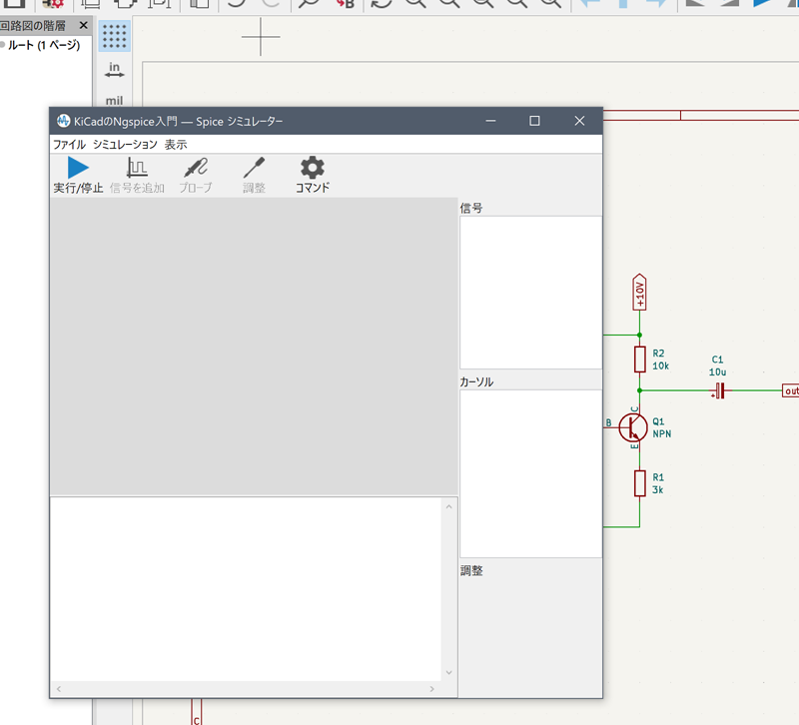Click inside the 信号 signals list box
Viewport: 799px width, 725px height.
[x=530, y=293]
